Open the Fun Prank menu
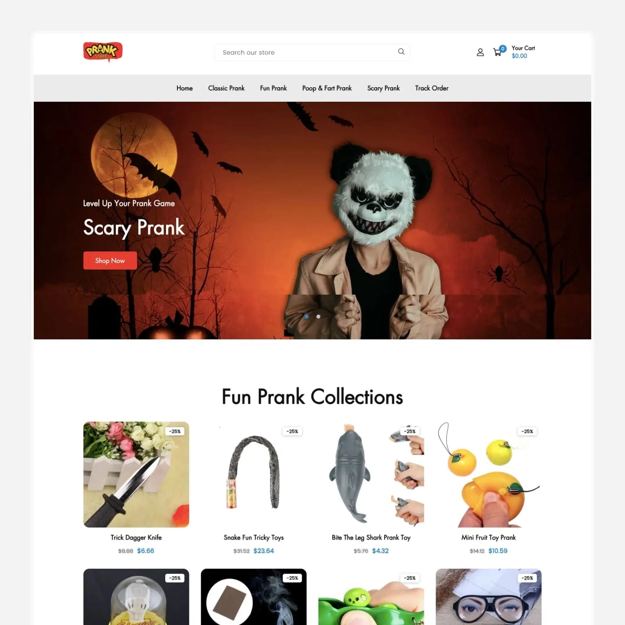This screenshot has height=625, width=625. click(x=273, y=88)
